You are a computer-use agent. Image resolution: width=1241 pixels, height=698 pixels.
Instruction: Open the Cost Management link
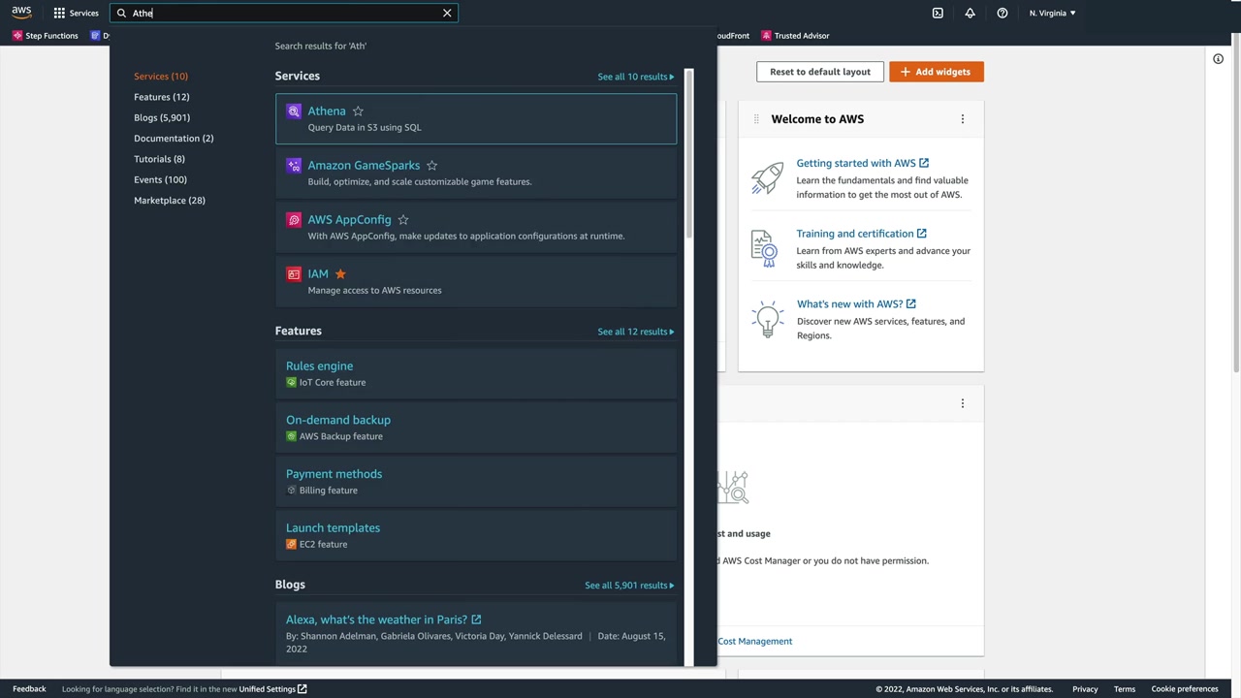(x=755, y=642)
